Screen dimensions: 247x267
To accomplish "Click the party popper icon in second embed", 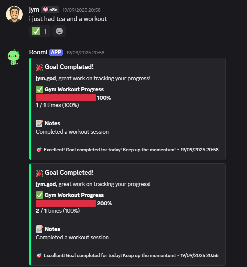I will pos(39,173).
